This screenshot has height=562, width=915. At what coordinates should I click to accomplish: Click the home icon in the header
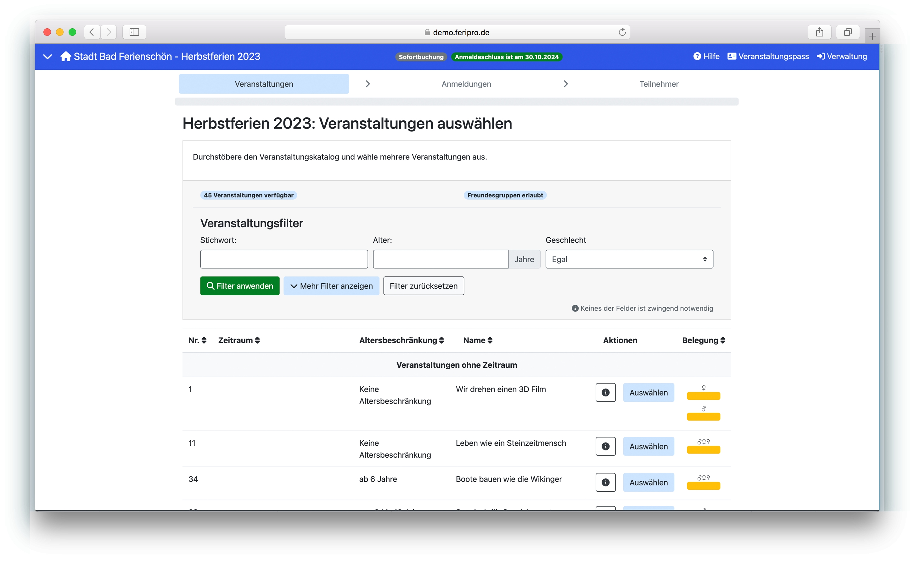point(65,57)
